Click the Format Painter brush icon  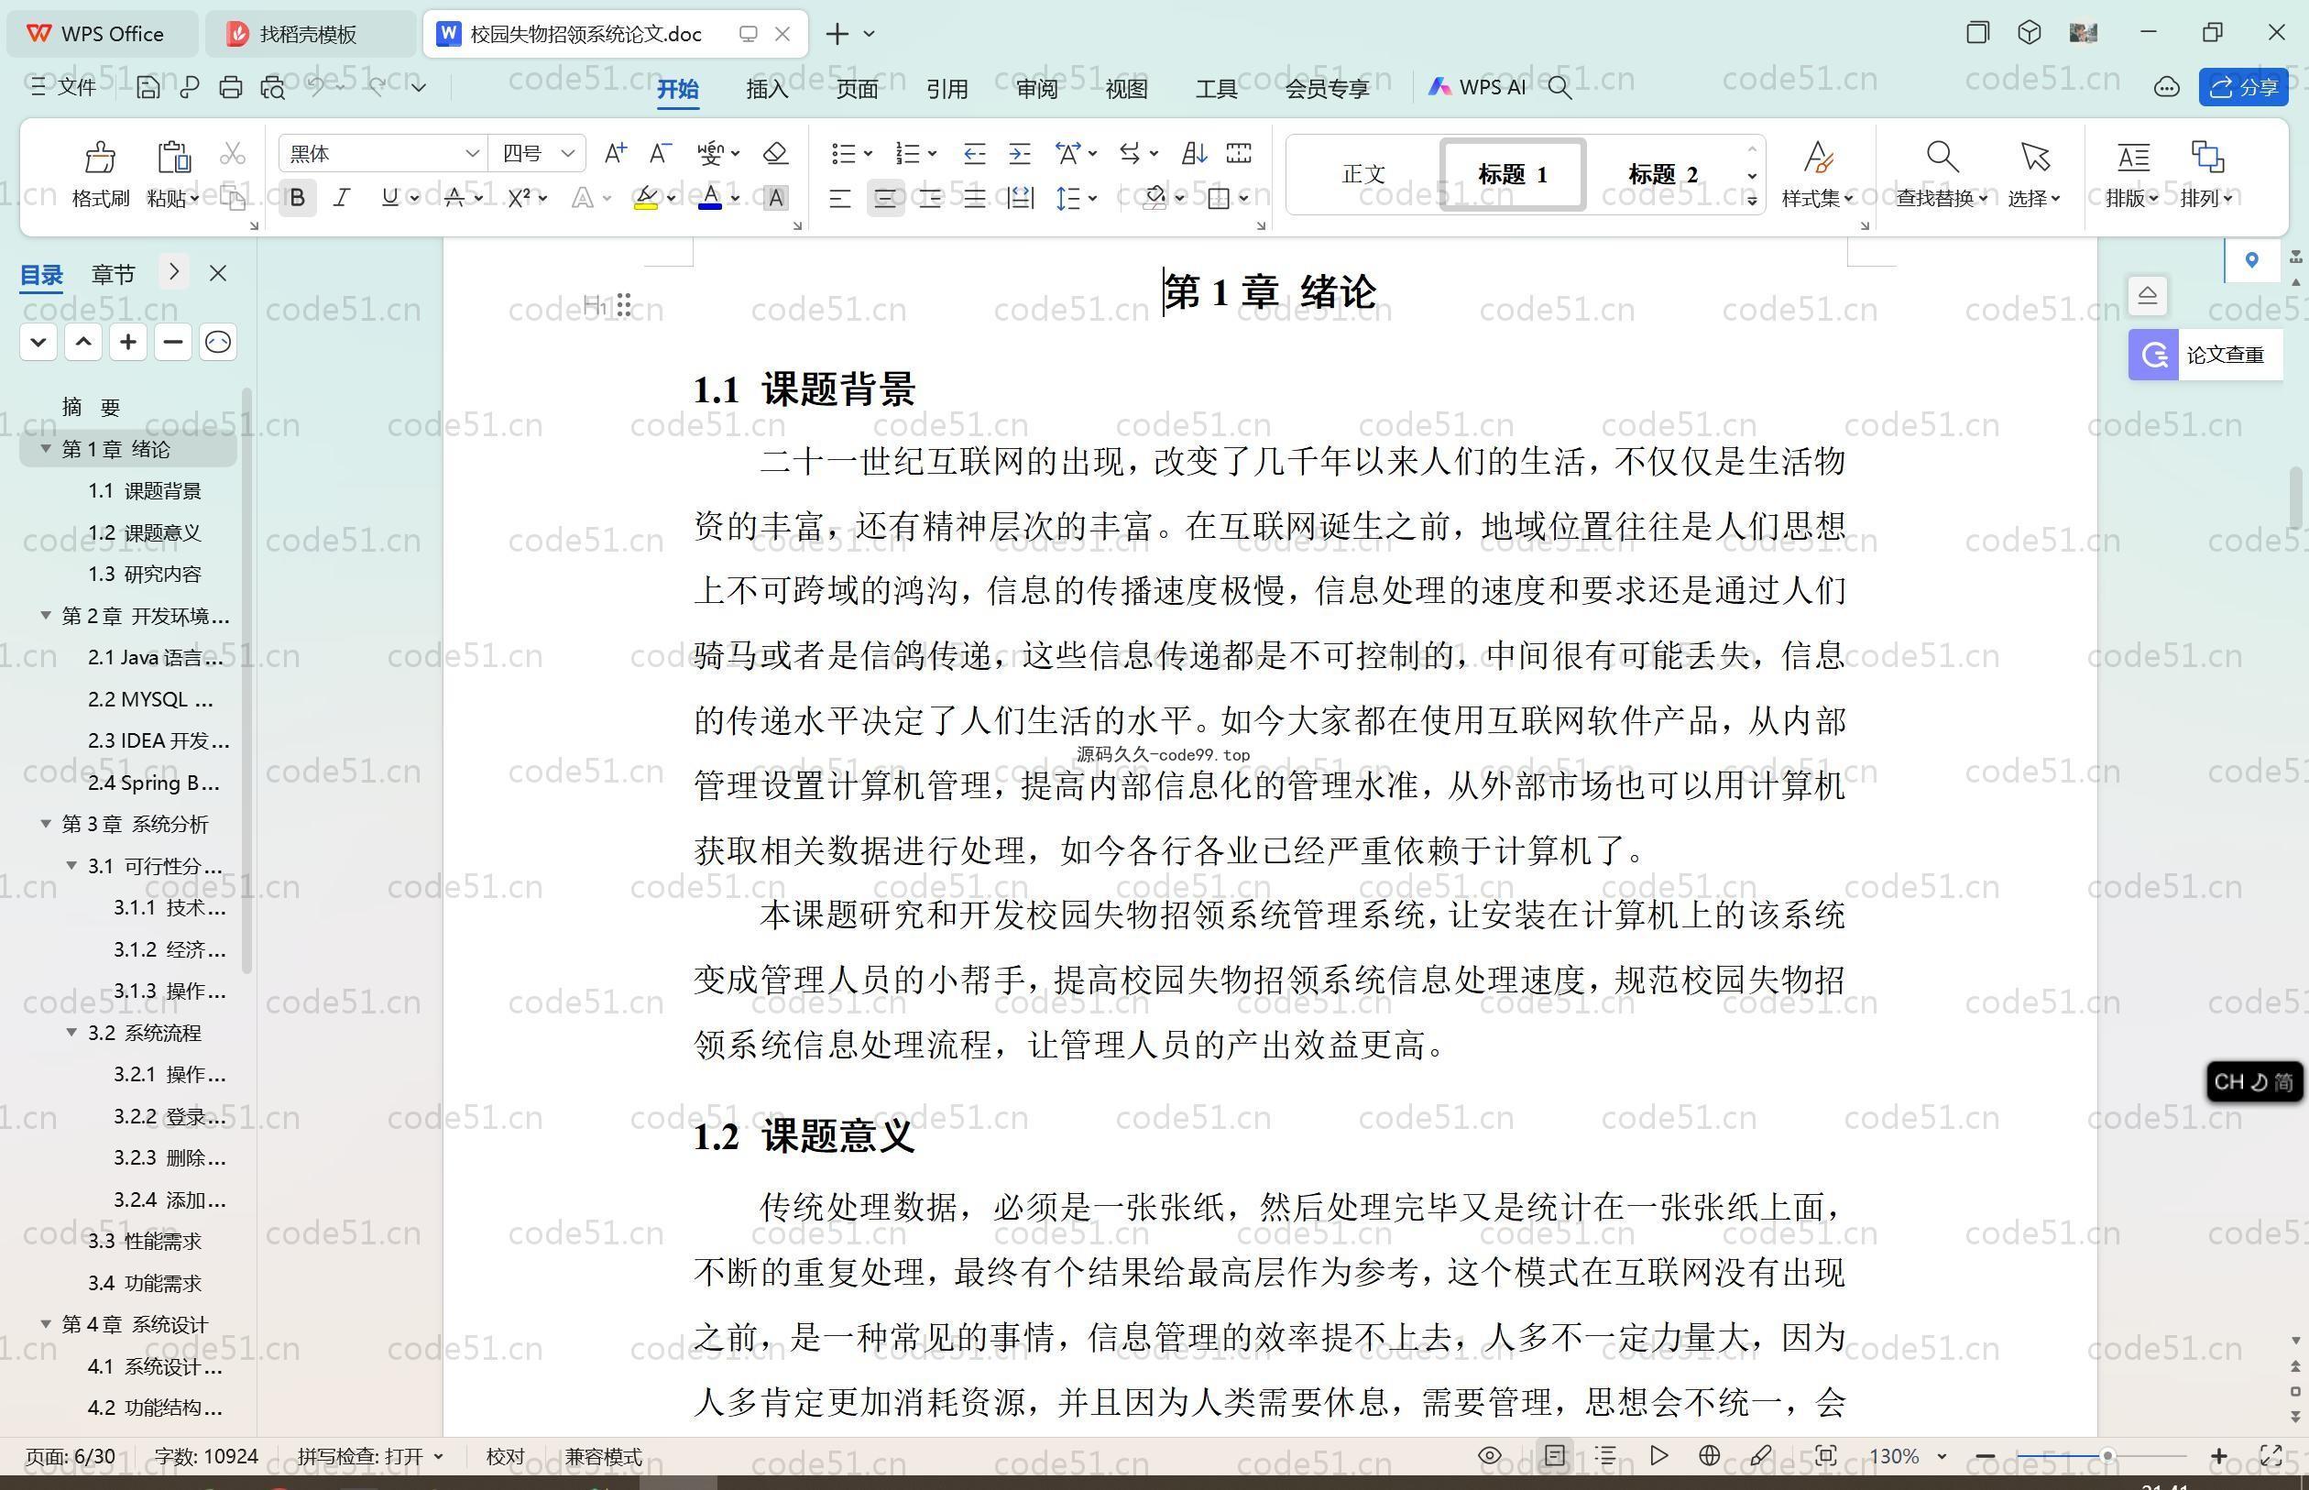(x=100, y=157)
